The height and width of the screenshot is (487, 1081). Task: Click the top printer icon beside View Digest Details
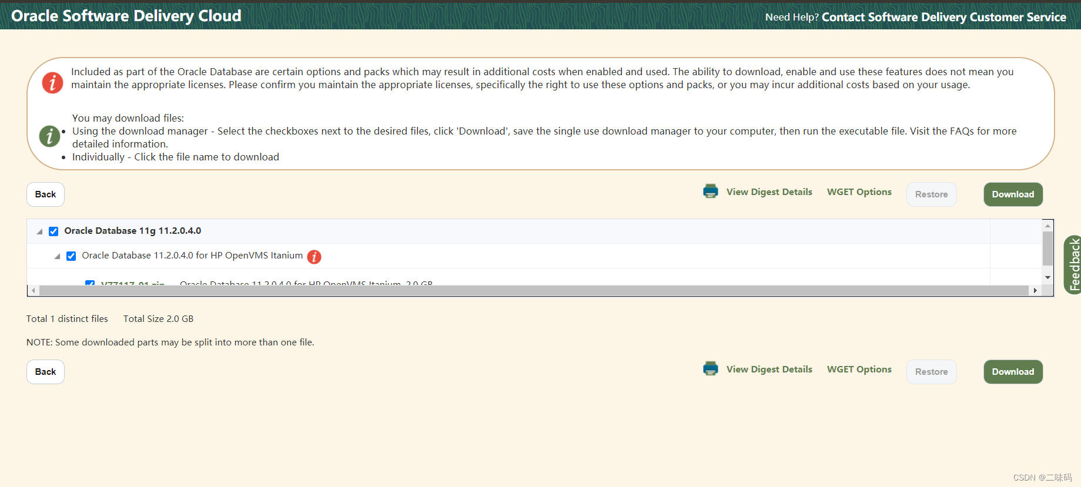711,192
